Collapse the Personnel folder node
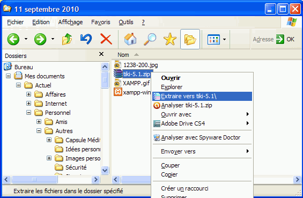 click(x=28, y=112)
